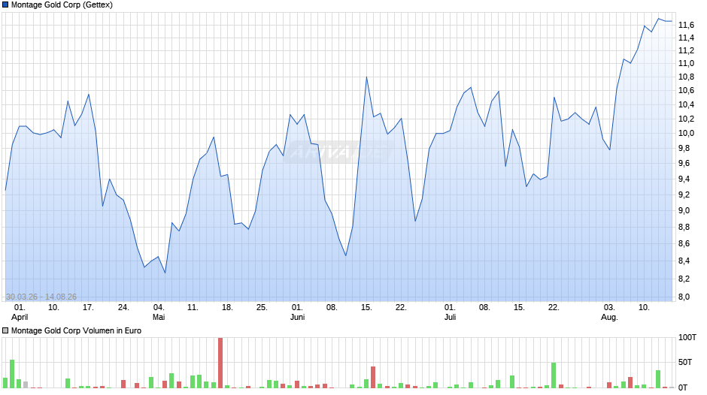
Task: Click the price peak at the chart's right edge
Action: point(658,19)
